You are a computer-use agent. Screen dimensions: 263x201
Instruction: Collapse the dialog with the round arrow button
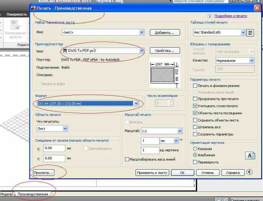[249, 172]
